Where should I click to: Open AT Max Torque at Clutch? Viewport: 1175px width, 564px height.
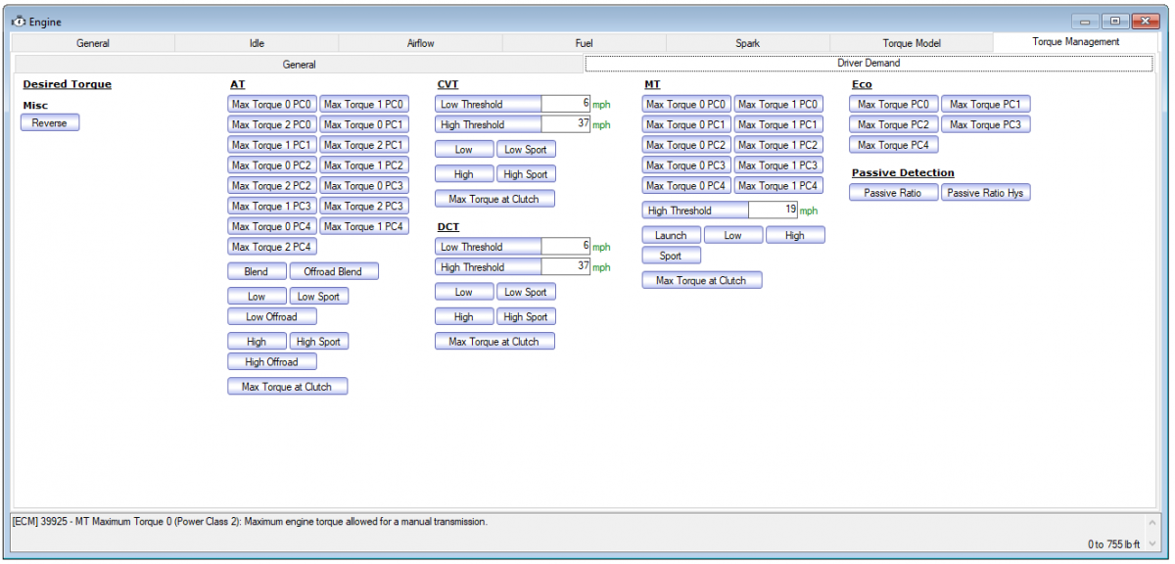pos(287,386)
